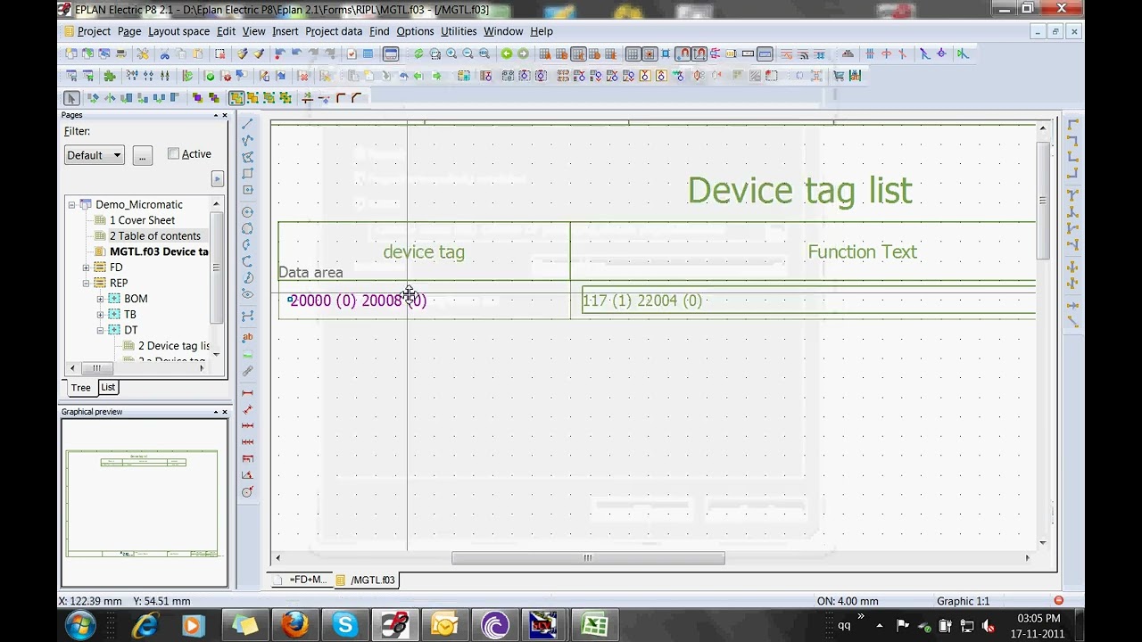The image size is (1142, 642).
Task: Select the Rectangle drawing tool
Action: [x=248, y=173]
